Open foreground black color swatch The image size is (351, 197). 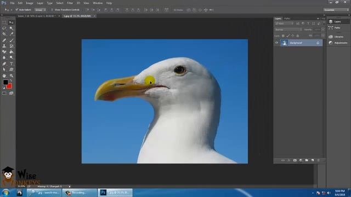5,82
